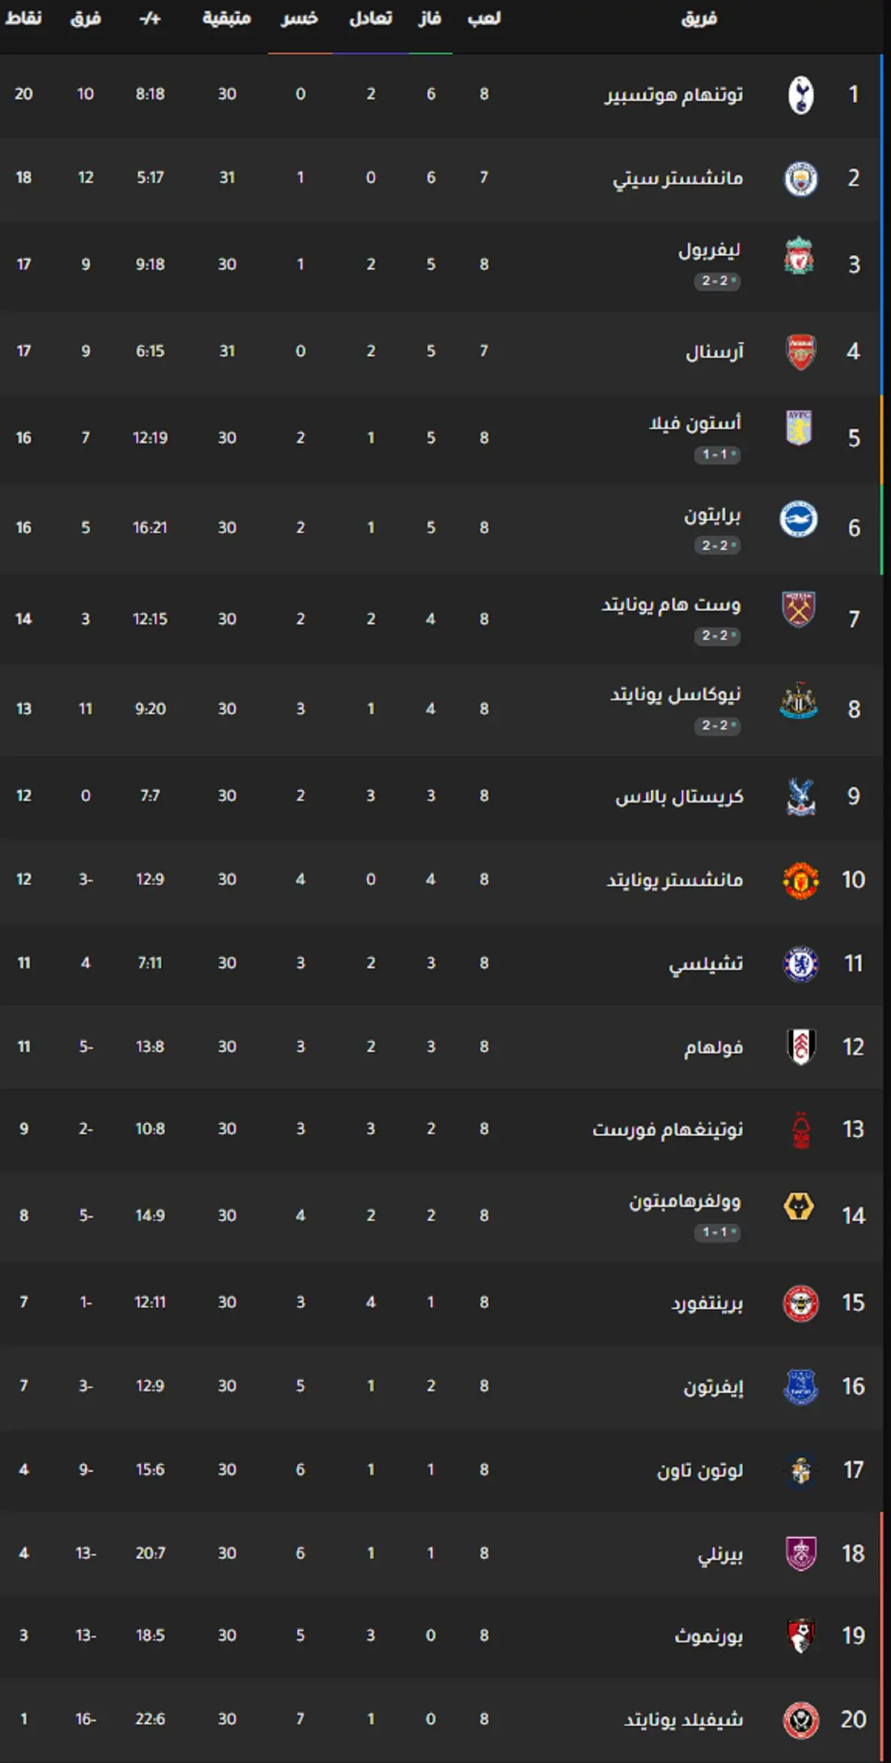
Task: Sort by the خسر losses column header
Action: coord(300,19)
